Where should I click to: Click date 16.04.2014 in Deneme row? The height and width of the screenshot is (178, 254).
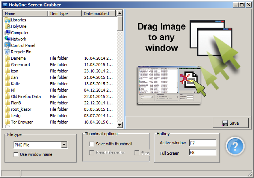(x=98, y=58)
